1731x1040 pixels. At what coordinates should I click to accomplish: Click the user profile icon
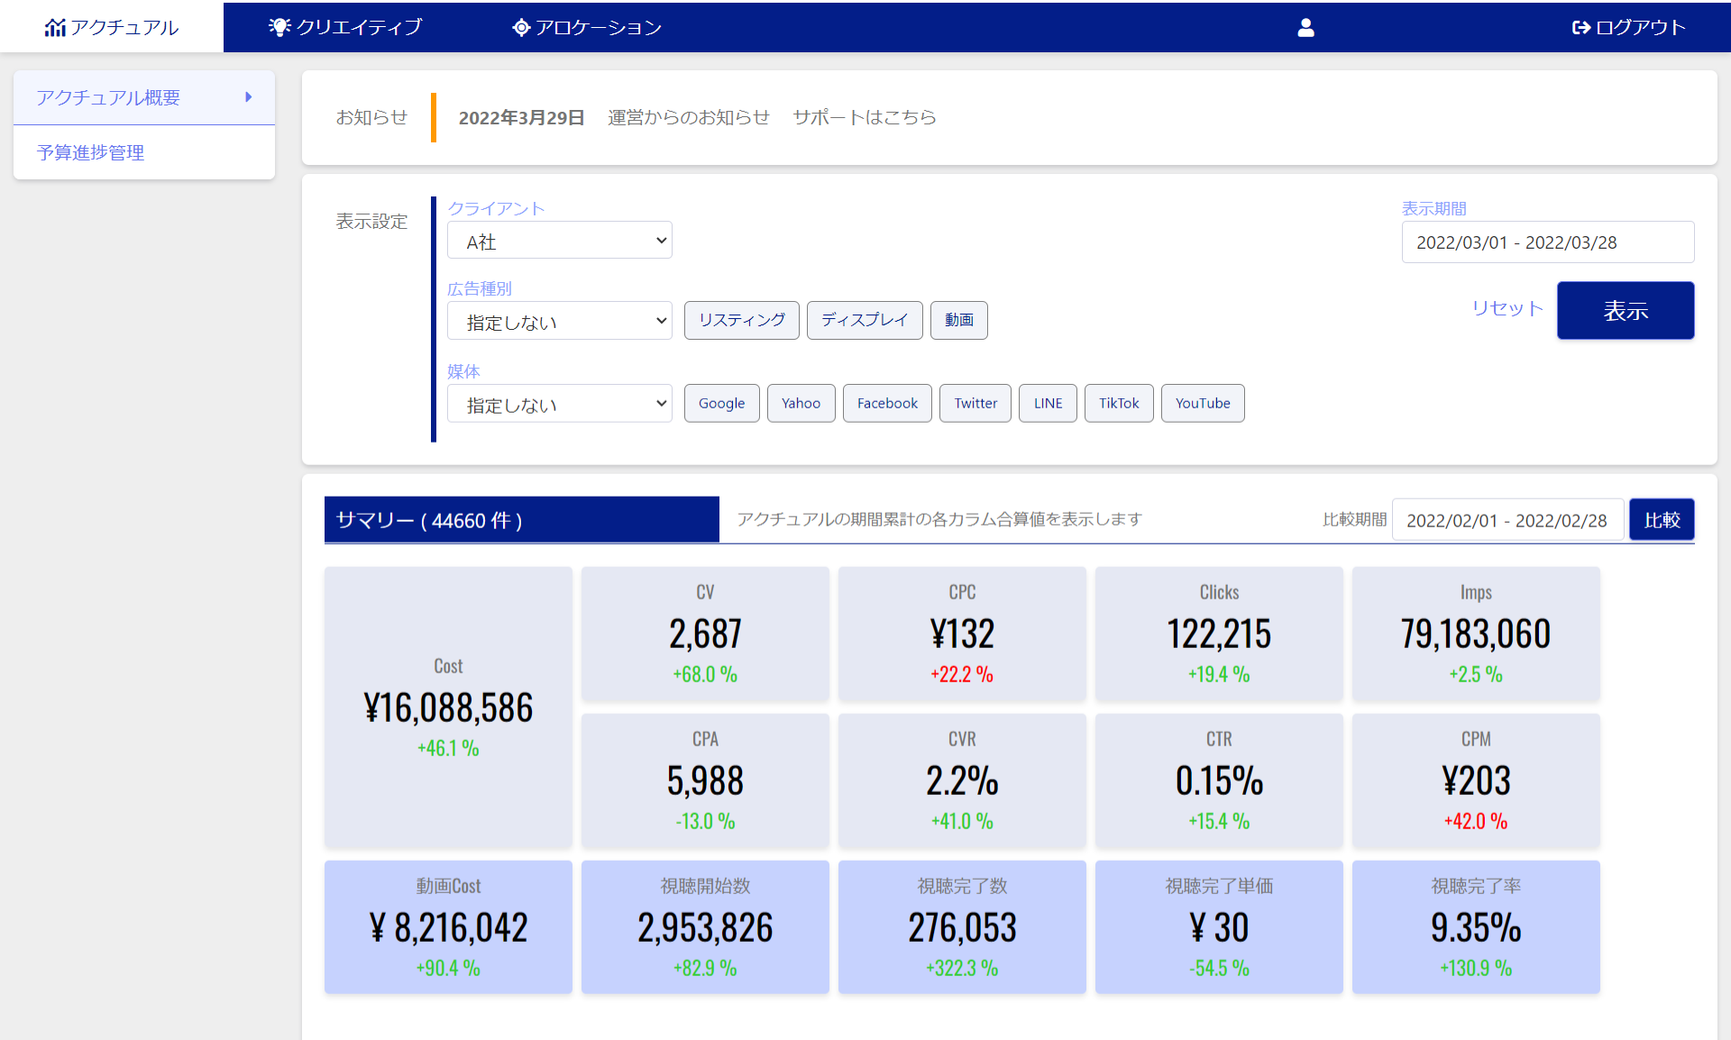[1305, 28]
